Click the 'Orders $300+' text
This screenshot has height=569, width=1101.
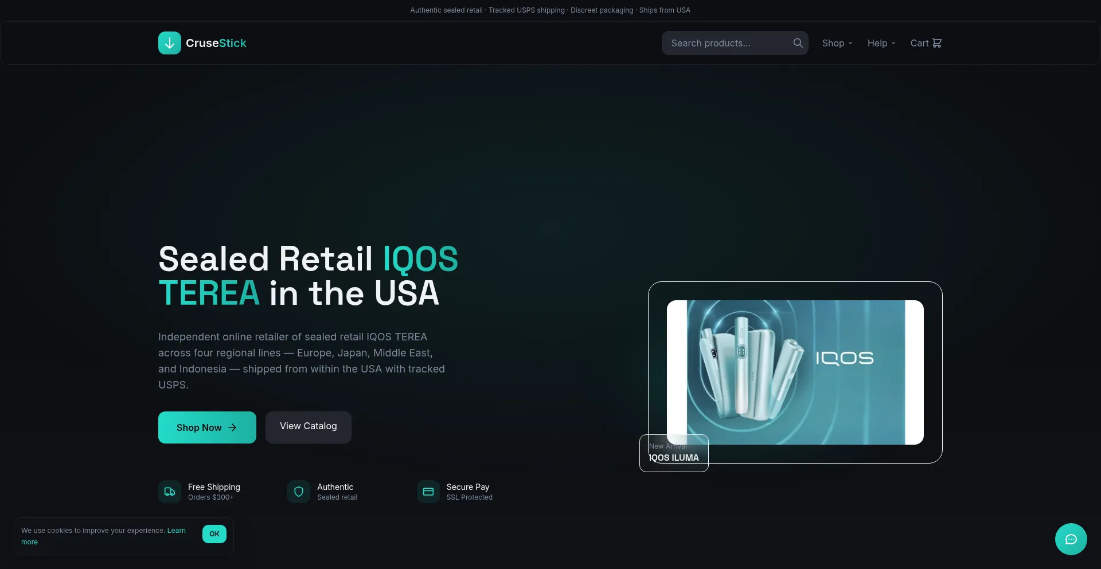(211, 497)
